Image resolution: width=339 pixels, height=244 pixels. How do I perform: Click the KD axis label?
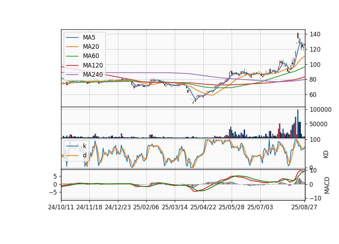point(326,154)
